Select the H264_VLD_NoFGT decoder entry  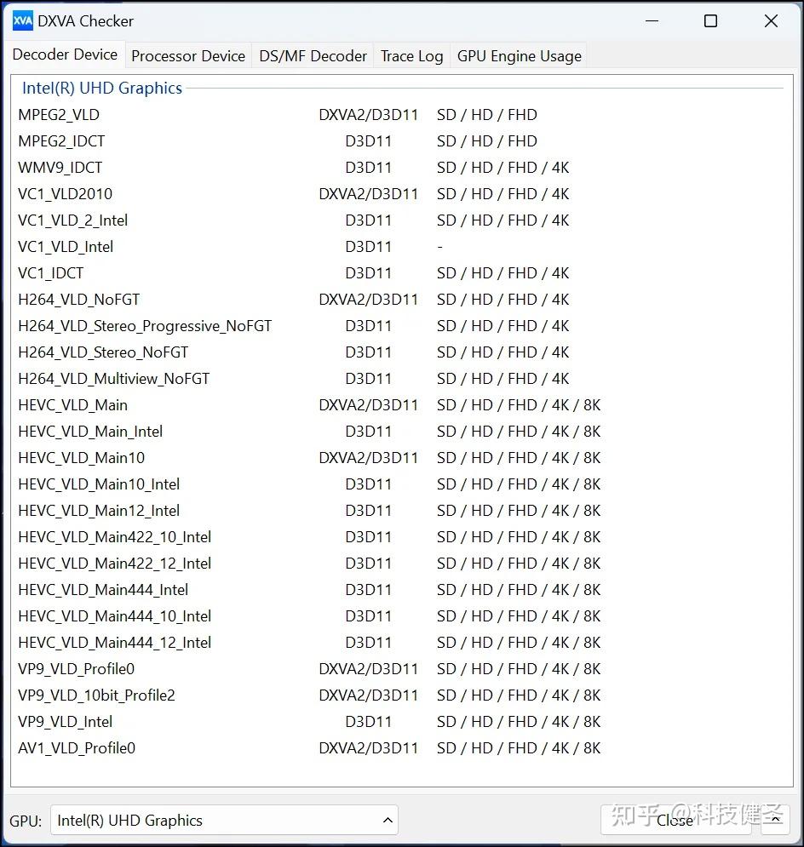(79, 299)
